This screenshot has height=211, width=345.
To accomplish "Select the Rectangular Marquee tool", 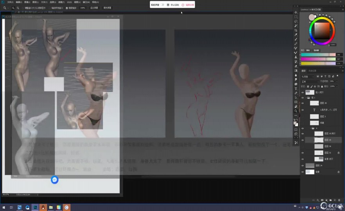I will pyautogui.click(x=296, y=17).
